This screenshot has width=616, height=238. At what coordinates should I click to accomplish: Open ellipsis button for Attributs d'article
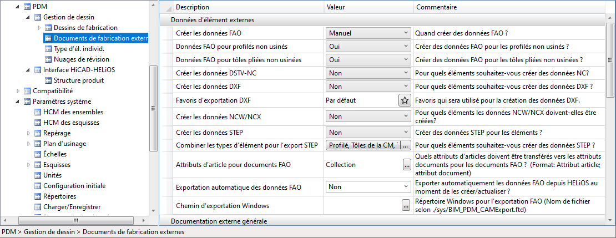coord(406,165)
